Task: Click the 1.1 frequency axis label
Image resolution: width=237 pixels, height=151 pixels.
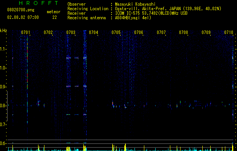Action: (x=3, y=49)
